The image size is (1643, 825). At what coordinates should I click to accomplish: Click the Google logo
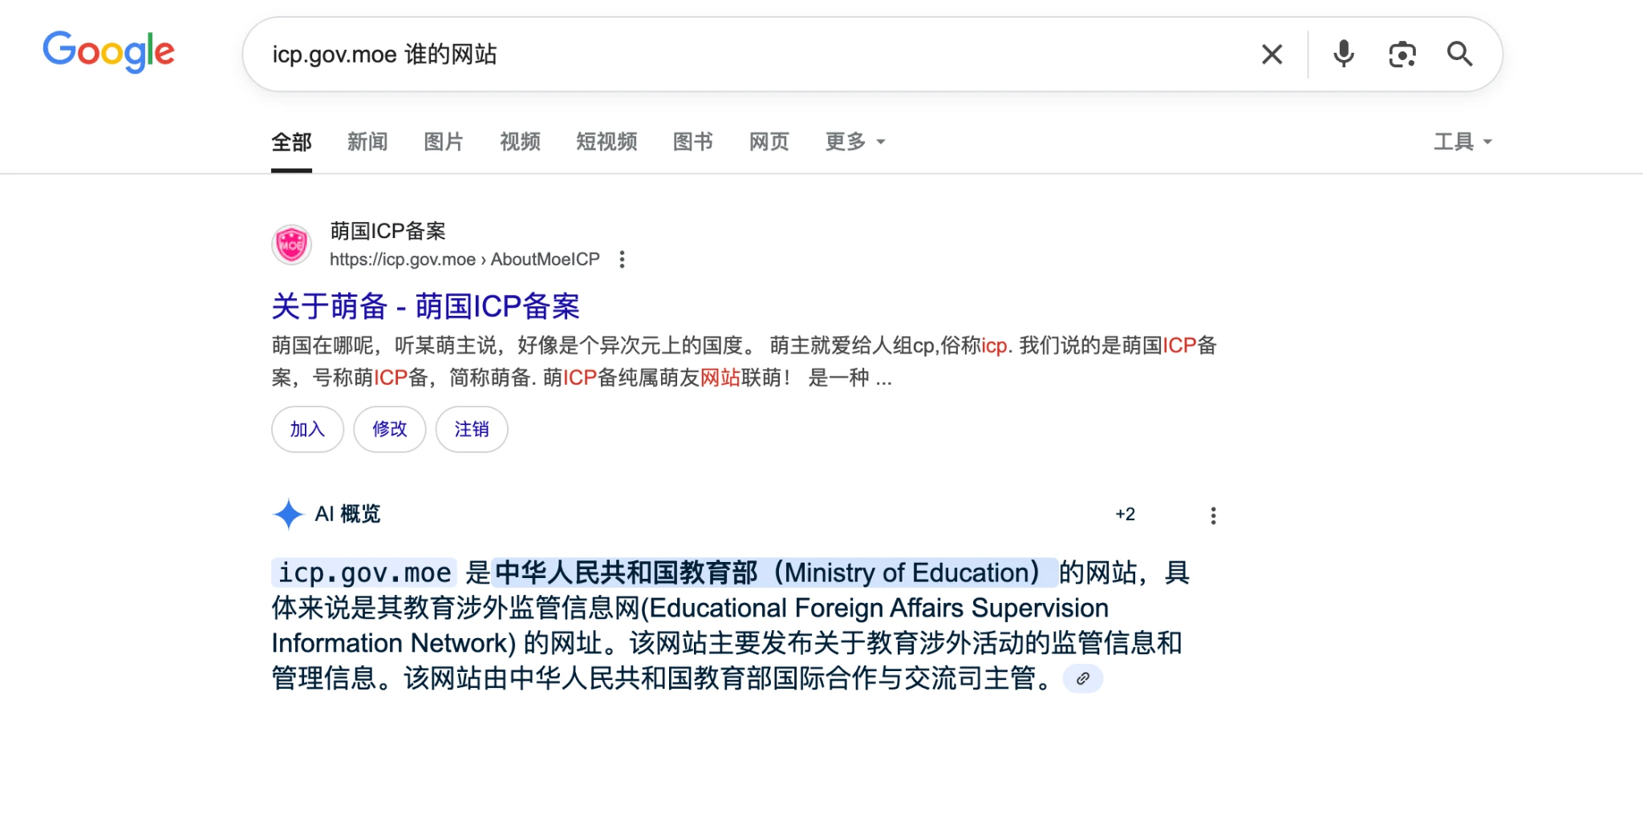click(108, 52)
